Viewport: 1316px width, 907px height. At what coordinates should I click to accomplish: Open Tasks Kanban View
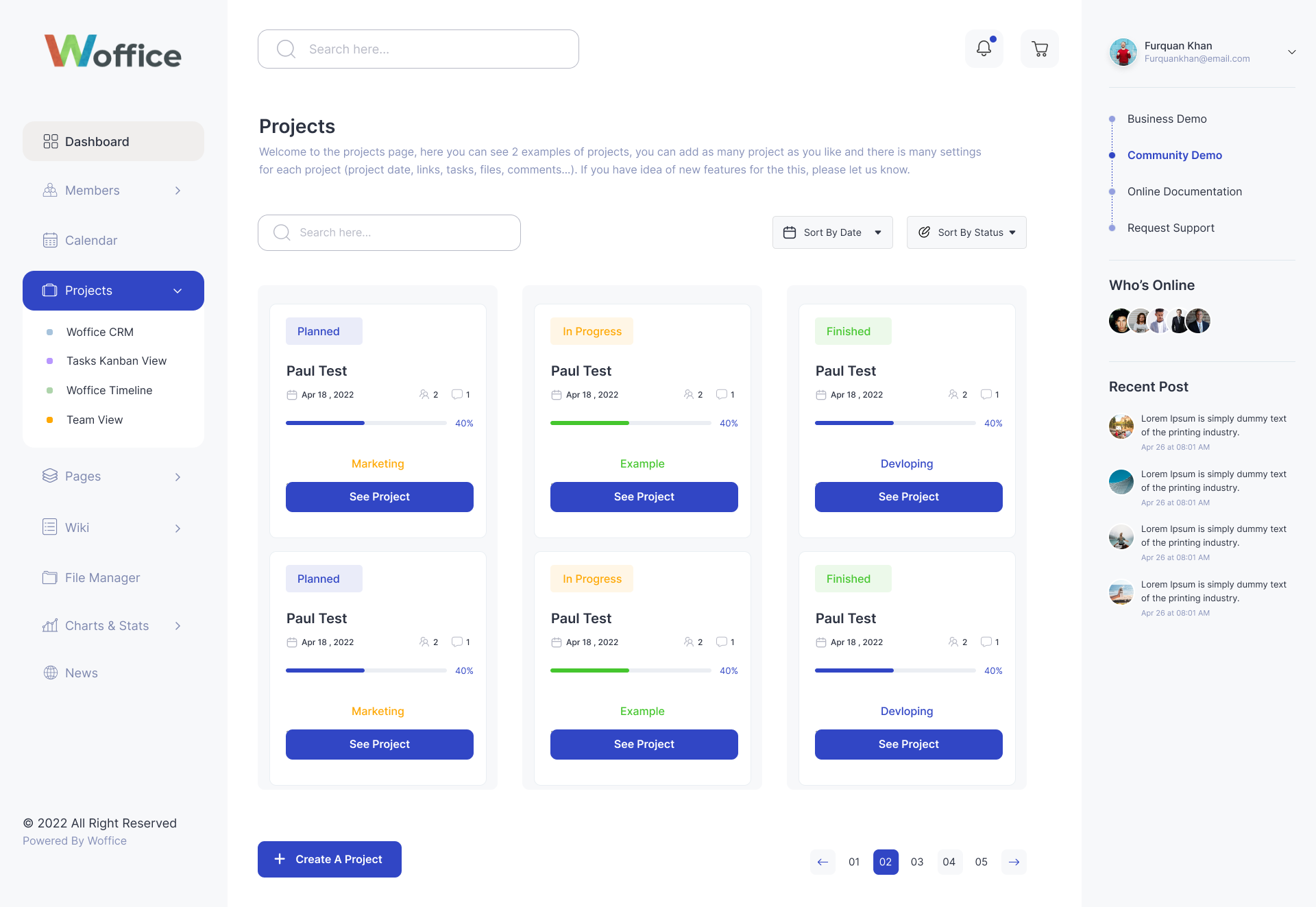[117, 361]
